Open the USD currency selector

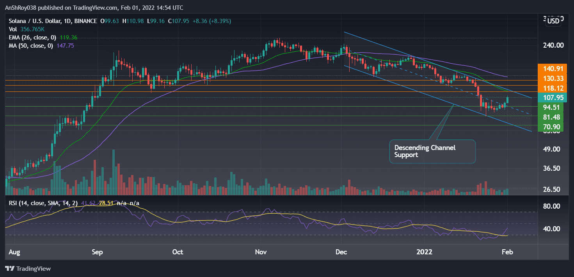coord(553,21)
